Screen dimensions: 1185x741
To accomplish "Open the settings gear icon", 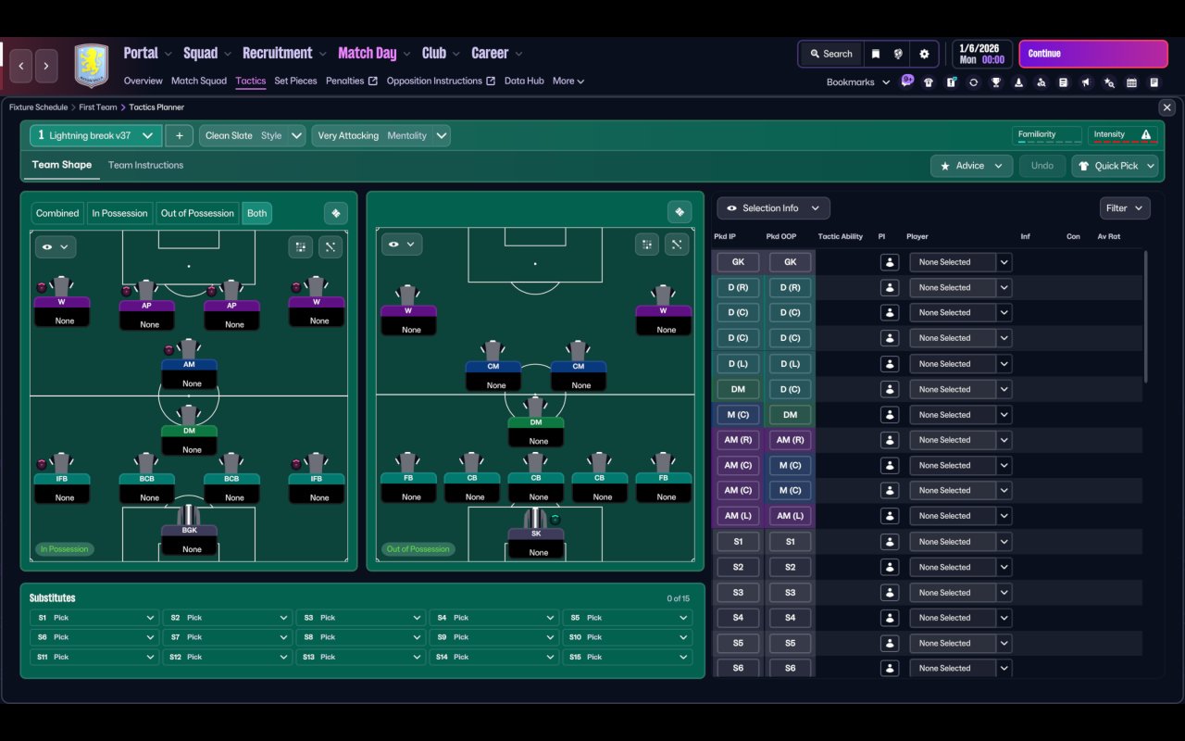I will (x=924, y=54).
